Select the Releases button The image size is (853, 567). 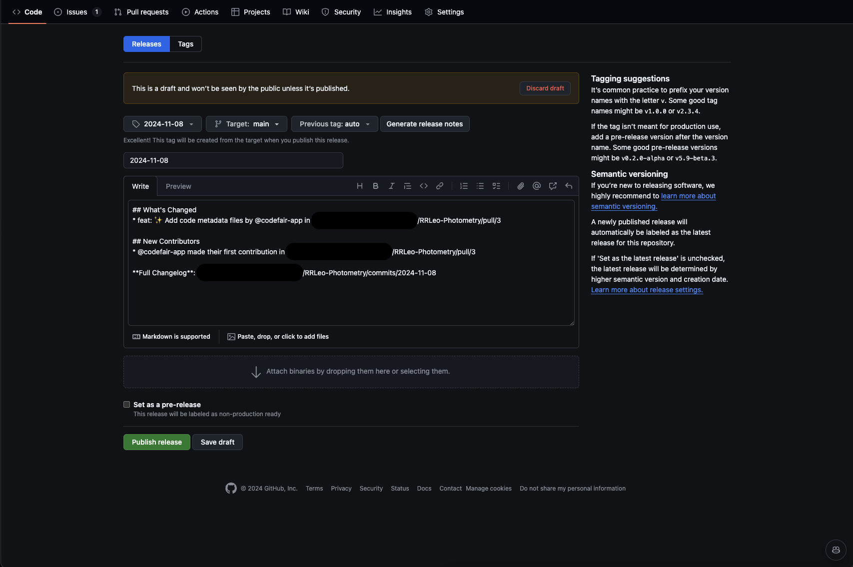[x=146, y=44]
